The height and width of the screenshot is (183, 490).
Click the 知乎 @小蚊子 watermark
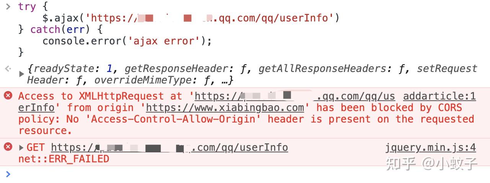click(432, 163)
